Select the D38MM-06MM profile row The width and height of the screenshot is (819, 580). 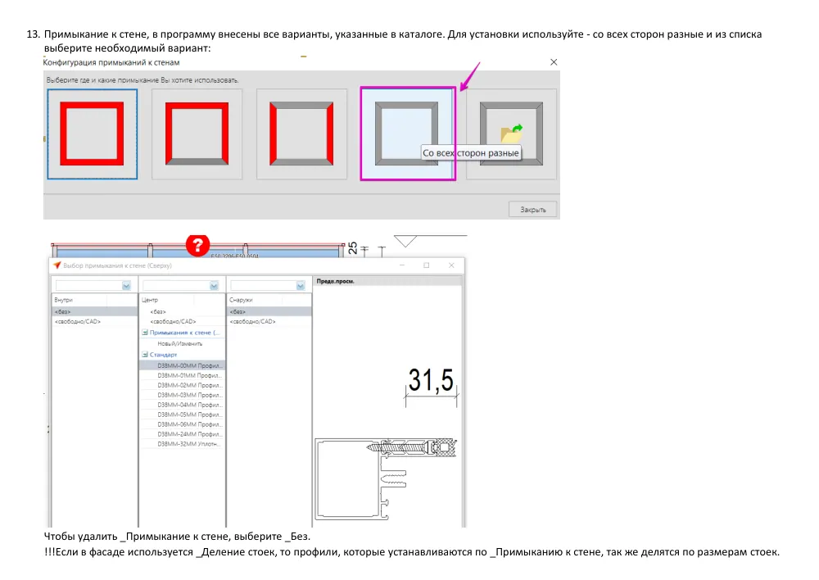[x=183, y=424]
